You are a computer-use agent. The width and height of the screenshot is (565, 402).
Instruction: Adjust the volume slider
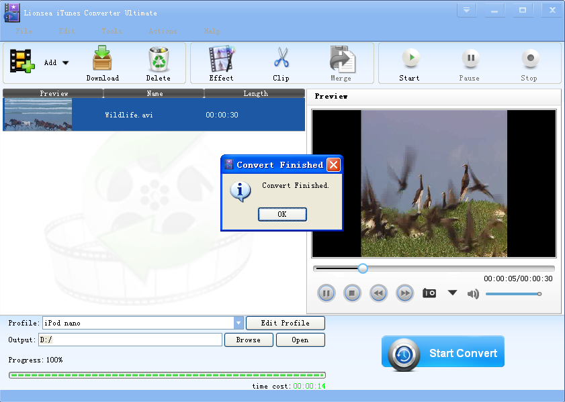tap(513, 294)
